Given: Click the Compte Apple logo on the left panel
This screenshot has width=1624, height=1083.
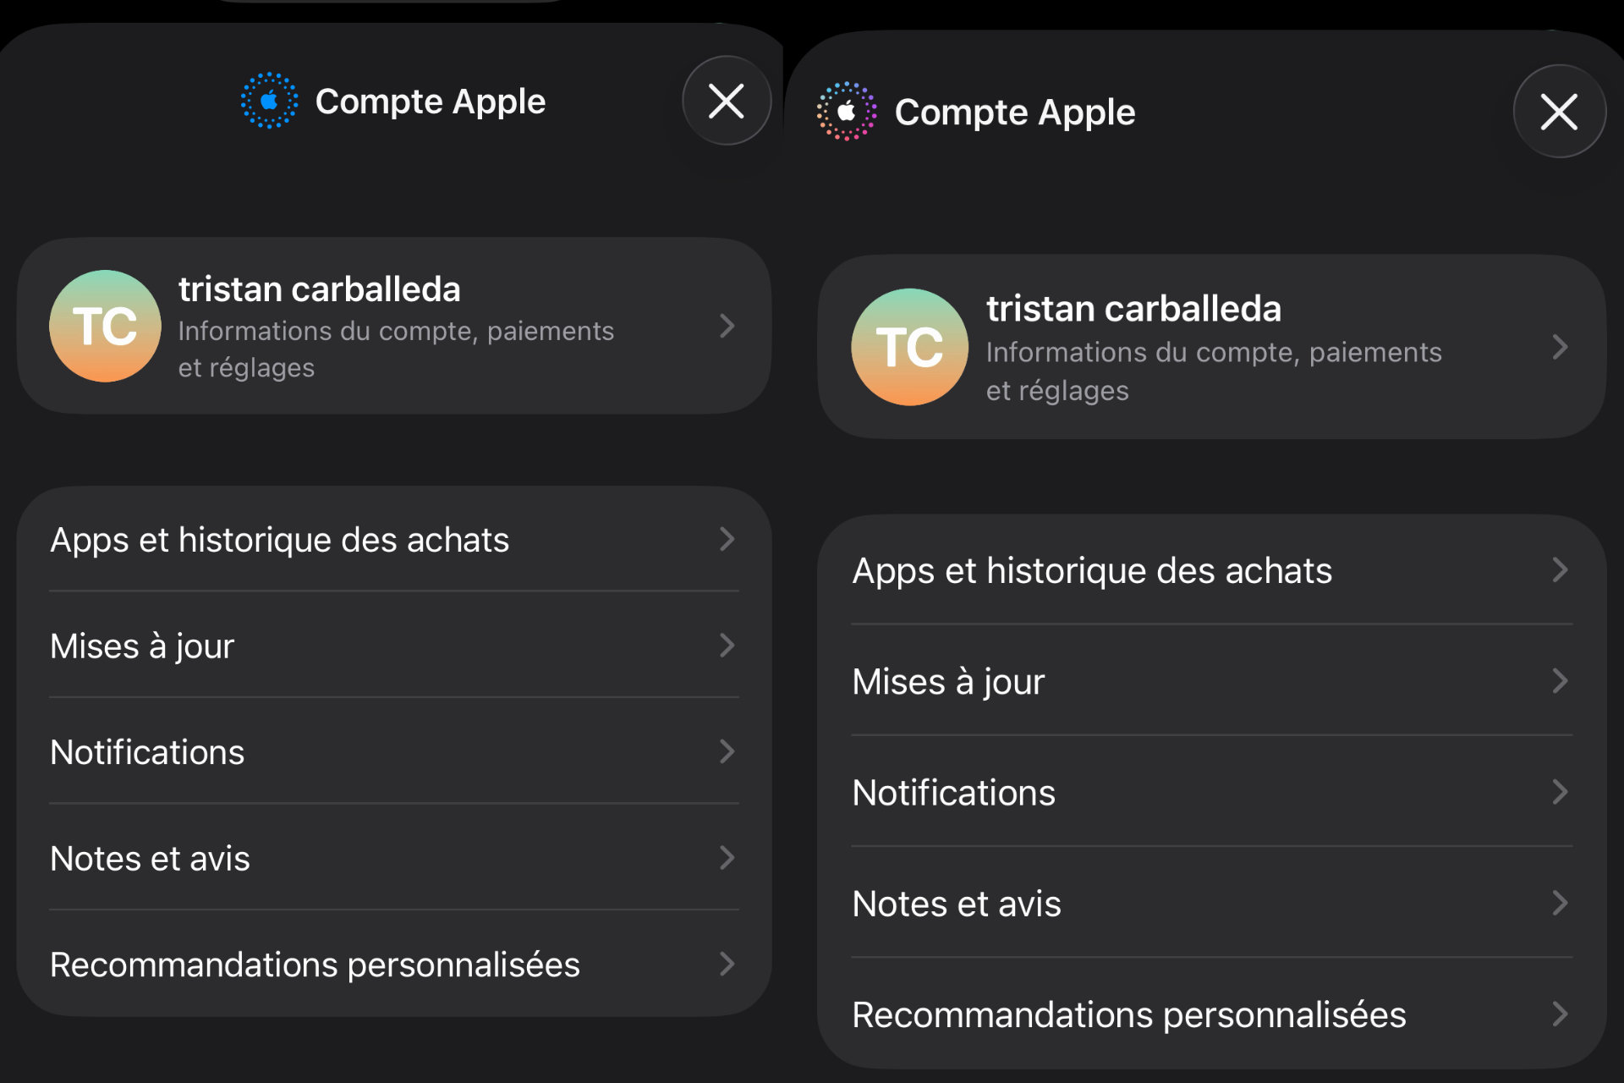Looking at the screenshot, I should coord(270,99).
